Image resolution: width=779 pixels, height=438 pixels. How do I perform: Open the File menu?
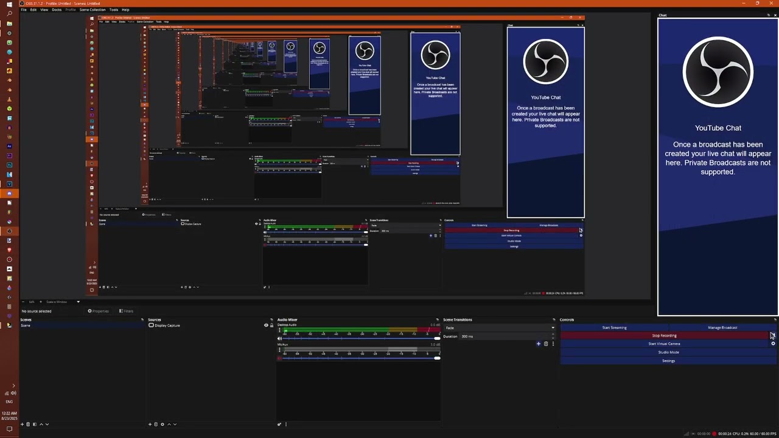(x=24, y=10)
